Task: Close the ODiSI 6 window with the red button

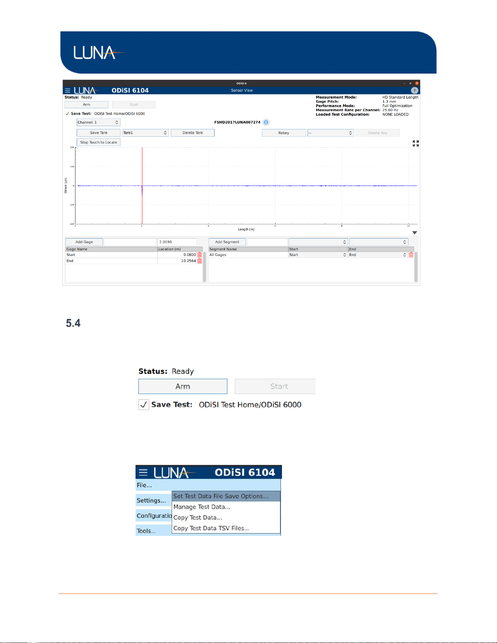Action: [x=417, y=83]
